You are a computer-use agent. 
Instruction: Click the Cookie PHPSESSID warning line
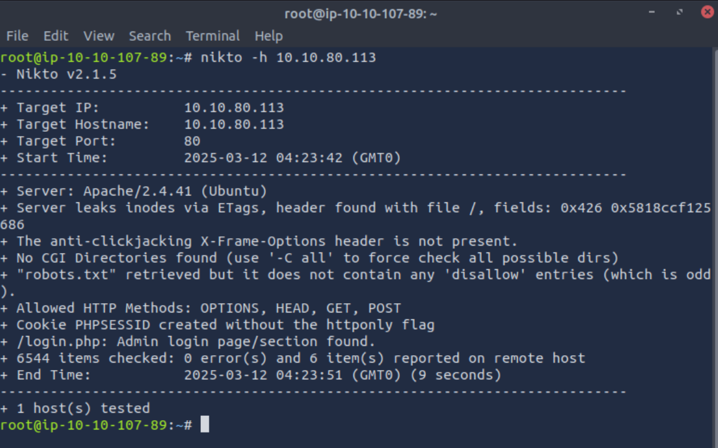tap(217, 325)
